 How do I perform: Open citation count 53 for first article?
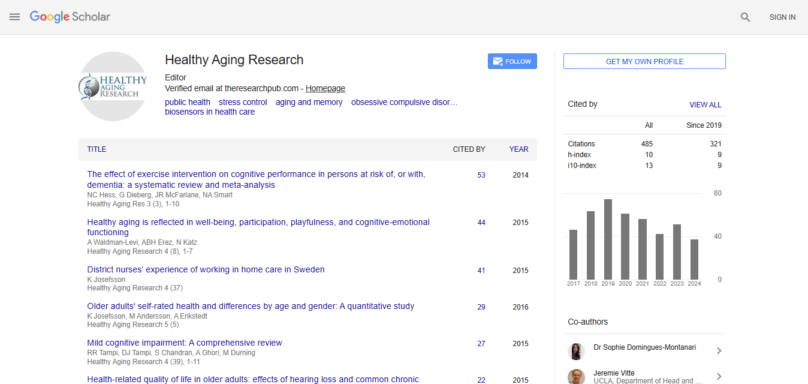pyautogui.click(x=481, y=175)
